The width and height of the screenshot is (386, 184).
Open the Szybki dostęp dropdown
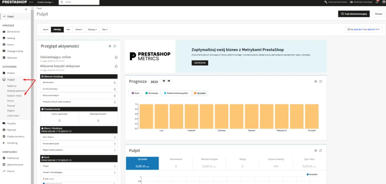45,2
